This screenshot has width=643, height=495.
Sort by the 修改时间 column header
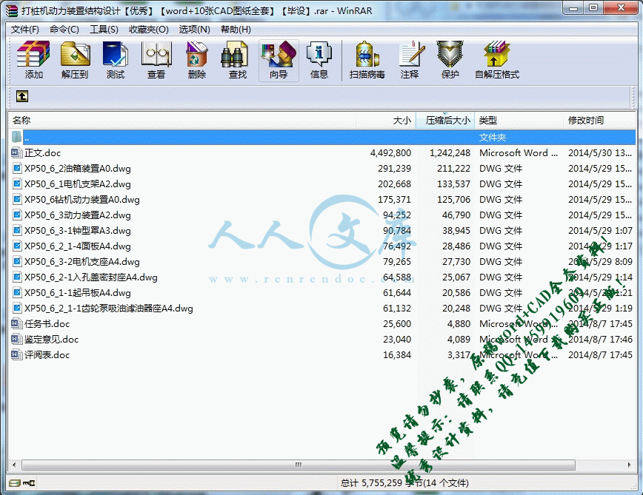pos(600,121)
